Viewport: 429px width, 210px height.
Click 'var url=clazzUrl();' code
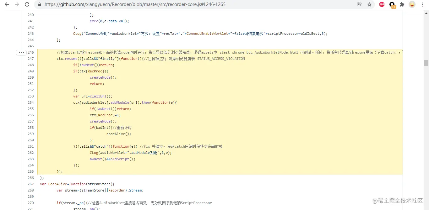coord(93,96)
